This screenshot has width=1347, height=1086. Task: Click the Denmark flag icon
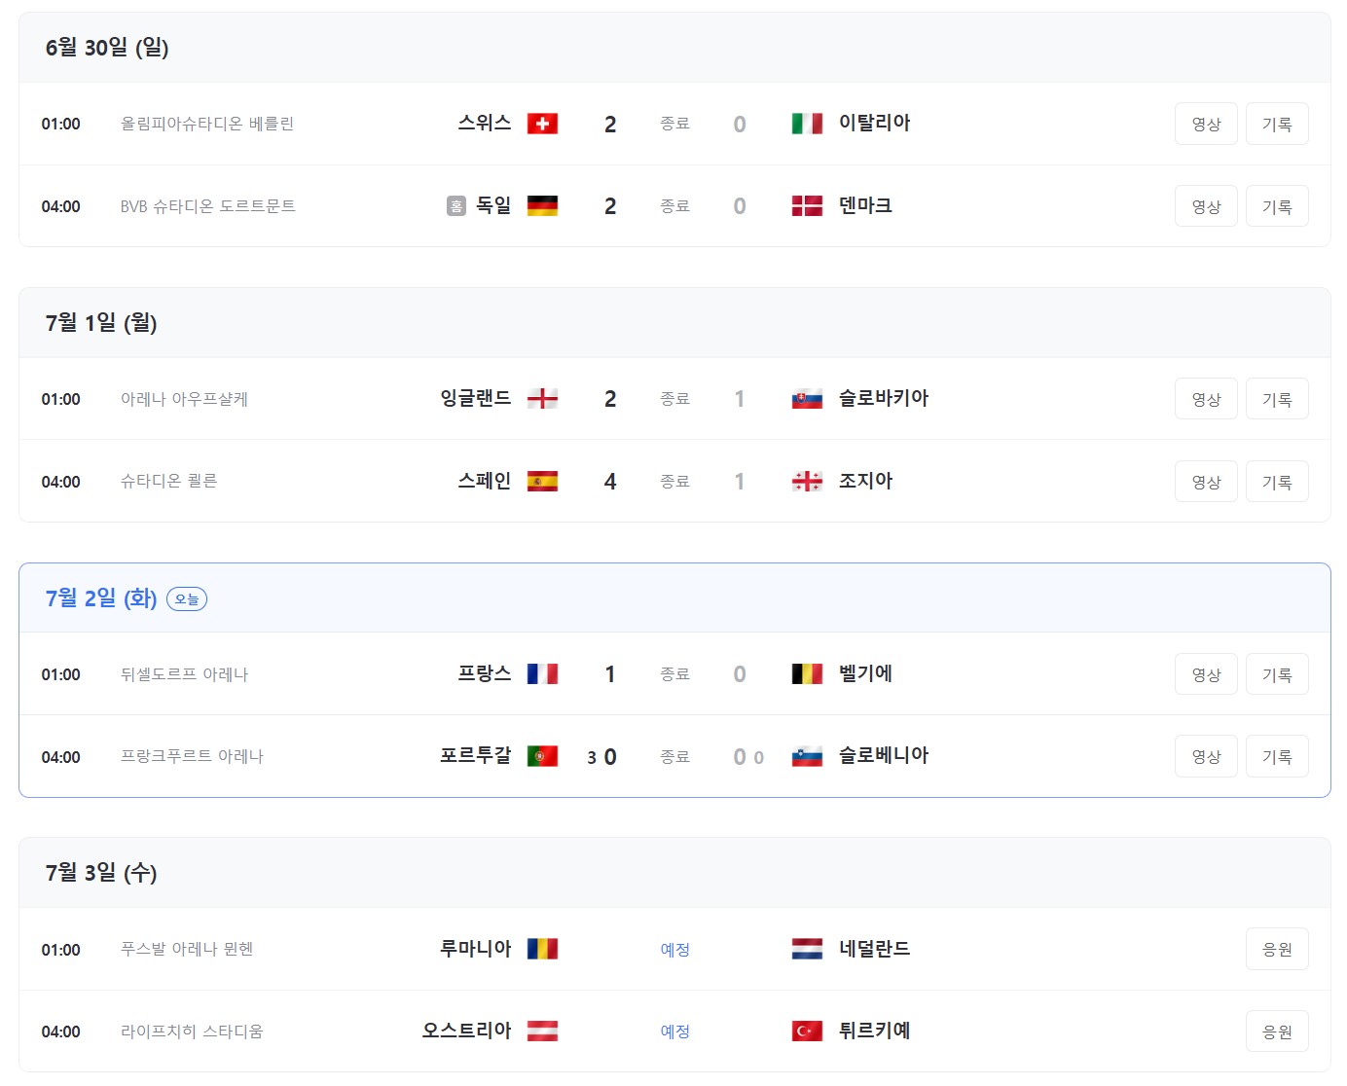[x=807, y=205]
